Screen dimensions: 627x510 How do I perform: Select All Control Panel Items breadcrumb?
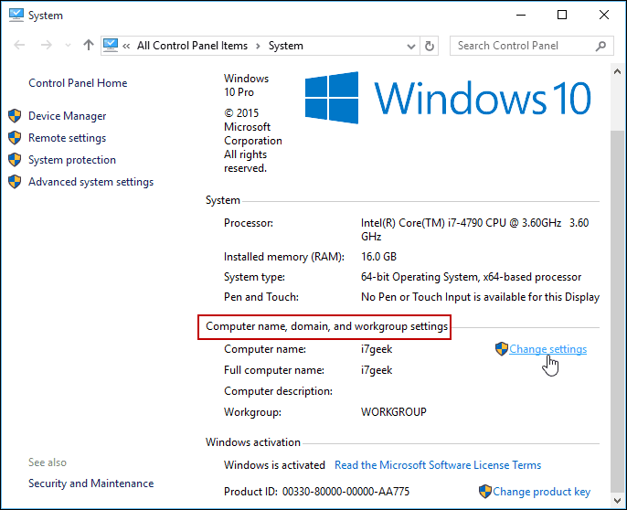pyautogui.click(x=192, y=46)
